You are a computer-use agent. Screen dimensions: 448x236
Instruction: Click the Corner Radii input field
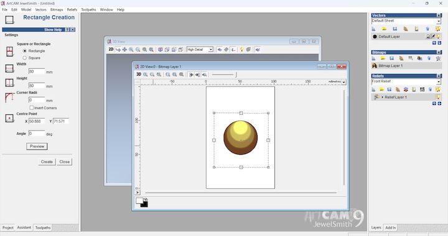tap(37, 100)
